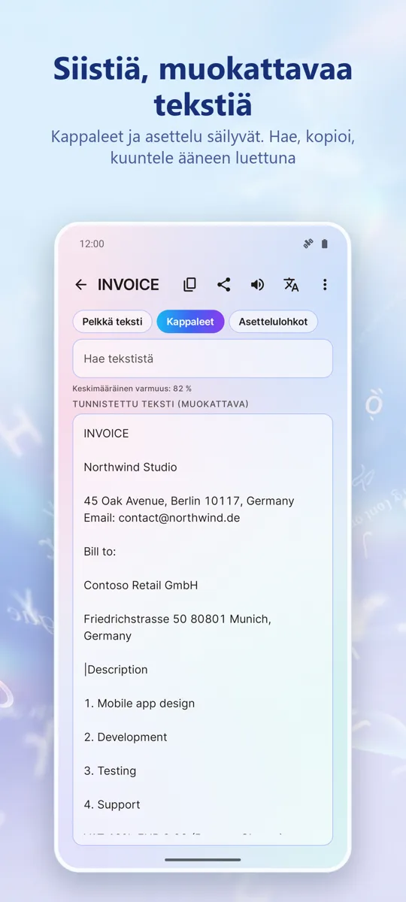Copy recognized text with the copy icon
Screen dimensions: 406x902
190,284
